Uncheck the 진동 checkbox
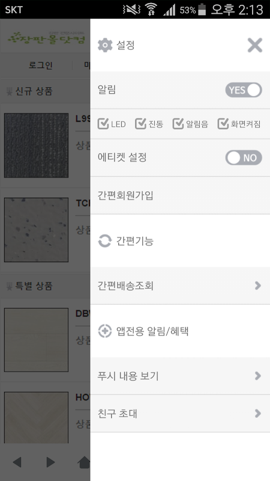The width and height of the screenshot is (270, 481). (x=140, y=124)
